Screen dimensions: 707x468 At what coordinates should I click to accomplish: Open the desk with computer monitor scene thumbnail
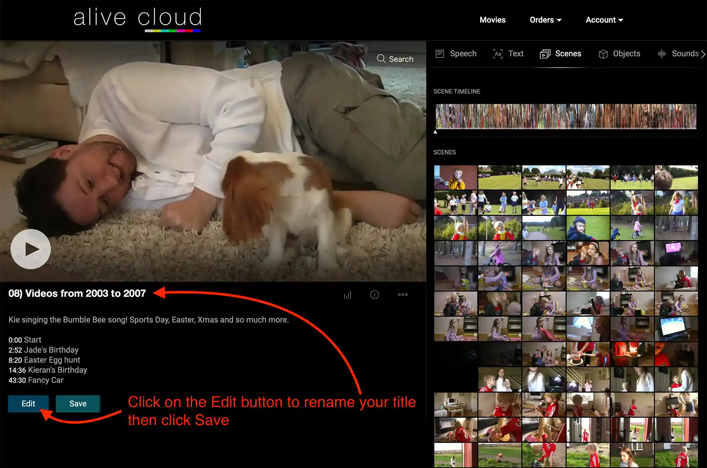tap(455, 405)
